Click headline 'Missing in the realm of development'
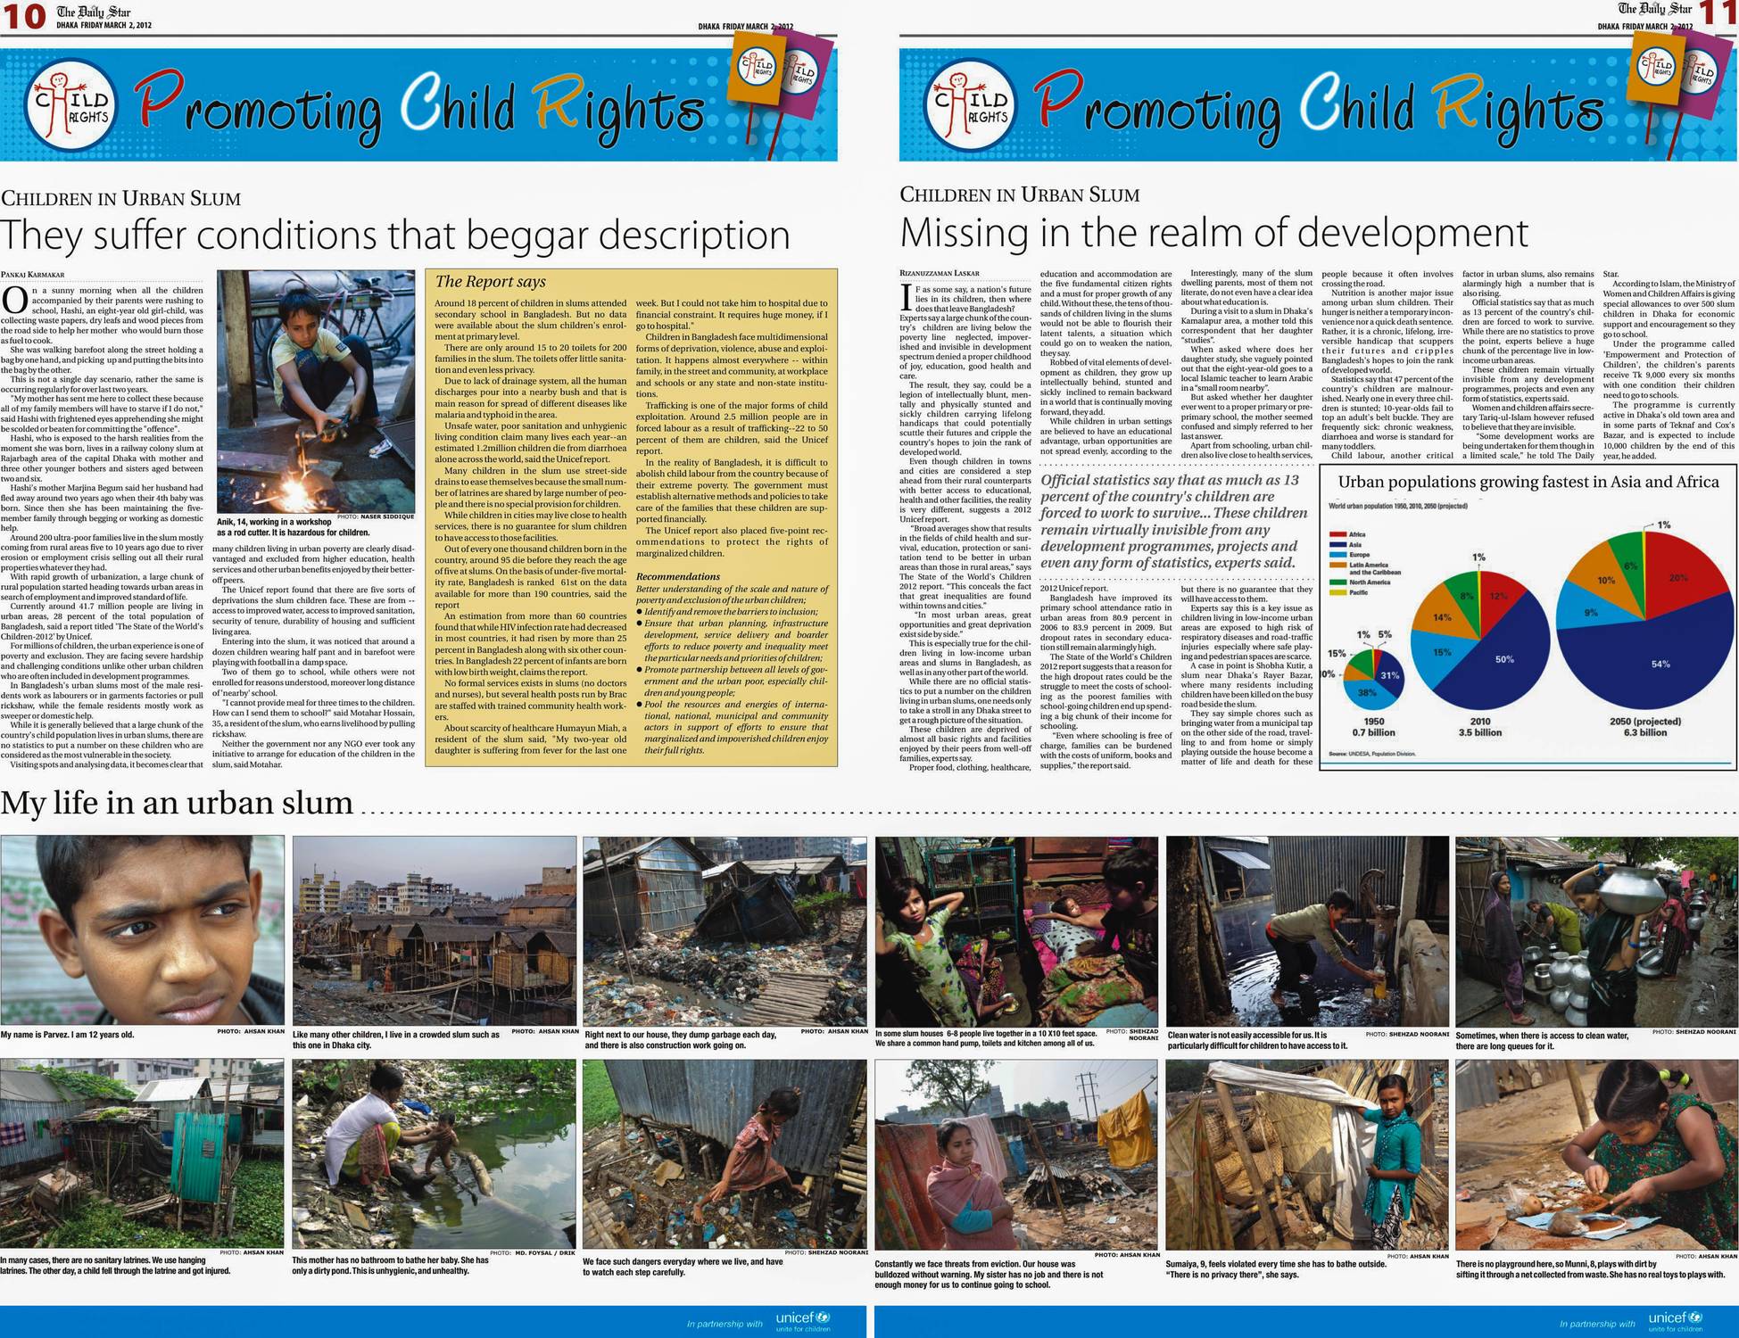The height and width of the screenshot is (1338, 1739). [1213, 233]
